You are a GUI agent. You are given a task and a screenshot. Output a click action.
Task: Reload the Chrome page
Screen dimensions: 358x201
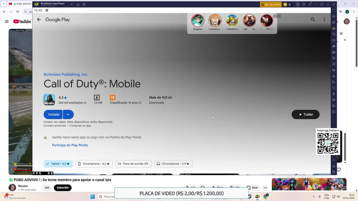click(17, 12)
